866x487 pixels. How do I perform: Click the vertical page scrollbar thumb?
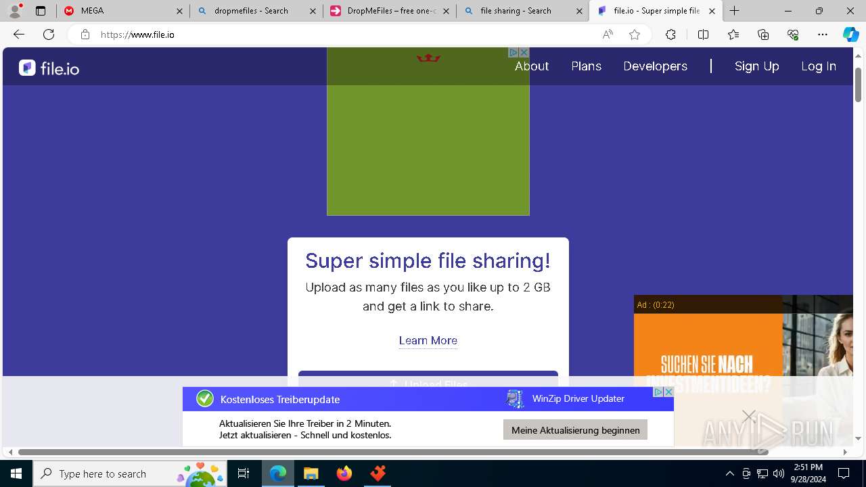pos(858,85)
